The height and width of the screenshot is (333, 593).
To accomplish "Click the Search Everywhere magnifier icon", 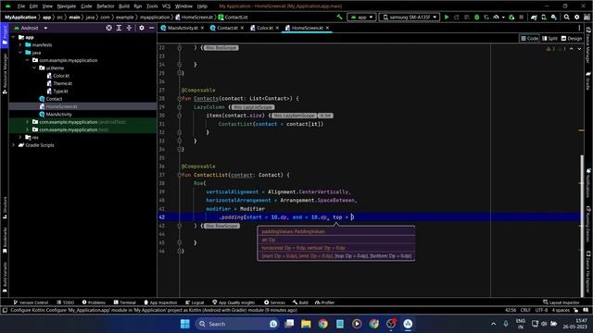I will coord(566,17).
